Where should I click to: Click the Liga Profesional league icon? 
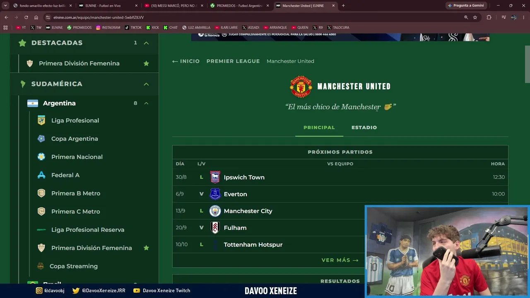[x=41, y=120]
